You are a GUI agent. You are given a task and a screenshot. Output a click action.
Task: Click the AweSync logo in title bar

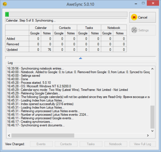pos(5,4)
